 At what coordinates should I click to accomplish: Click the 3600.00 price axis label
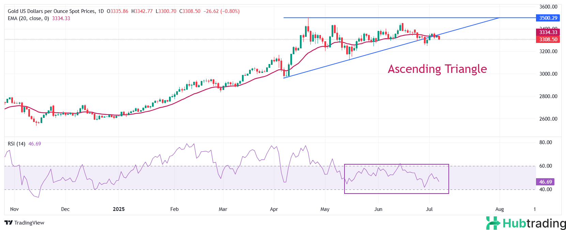point(548,7)
